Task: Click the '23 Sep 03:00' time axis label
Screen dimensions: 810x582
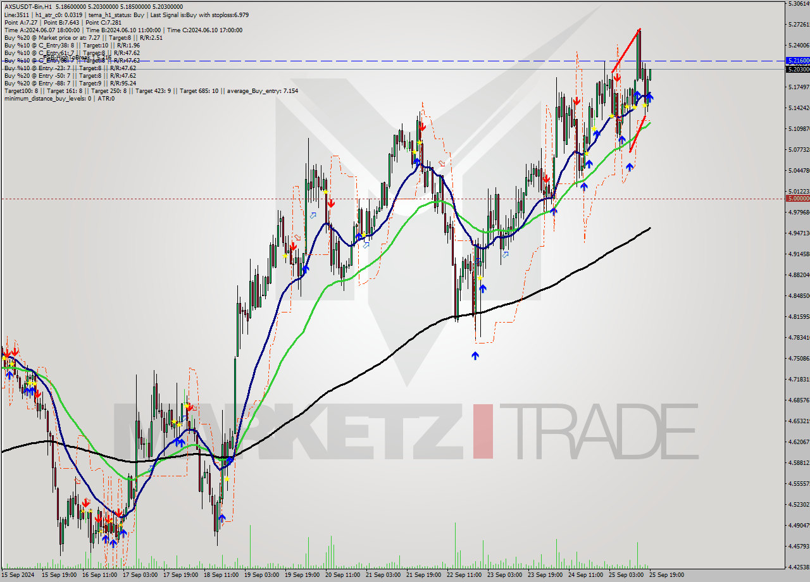Action: coord(505,574)
